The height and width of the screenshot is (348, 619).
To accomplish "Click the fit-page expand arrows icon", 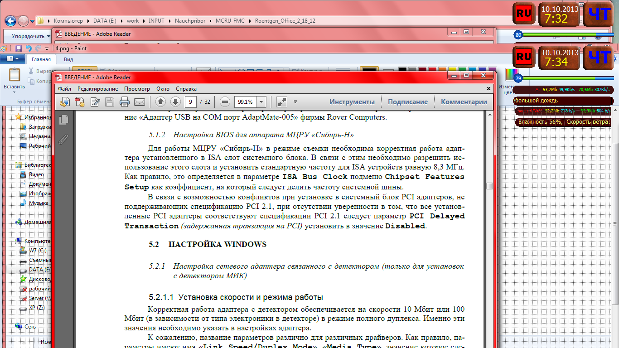I will tap(281, 102).
